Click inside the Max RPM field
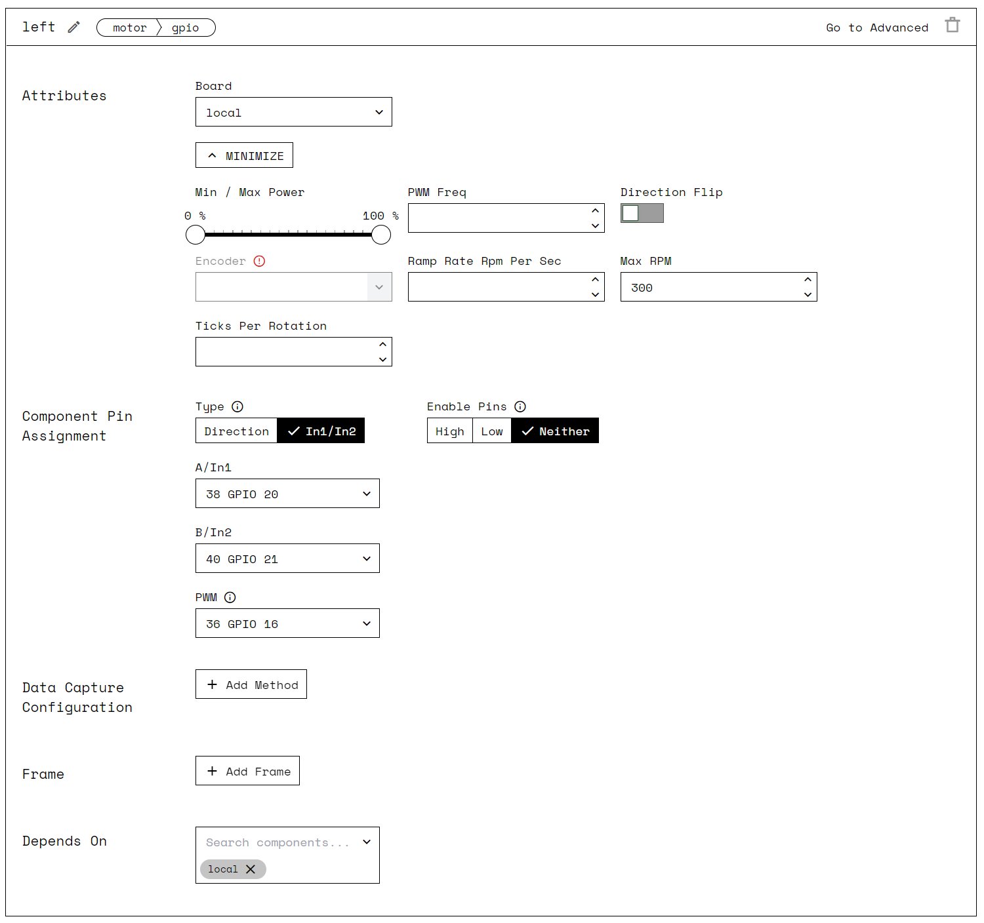The height and width of the screenshot is (923, 984). (x=695, y=287)
